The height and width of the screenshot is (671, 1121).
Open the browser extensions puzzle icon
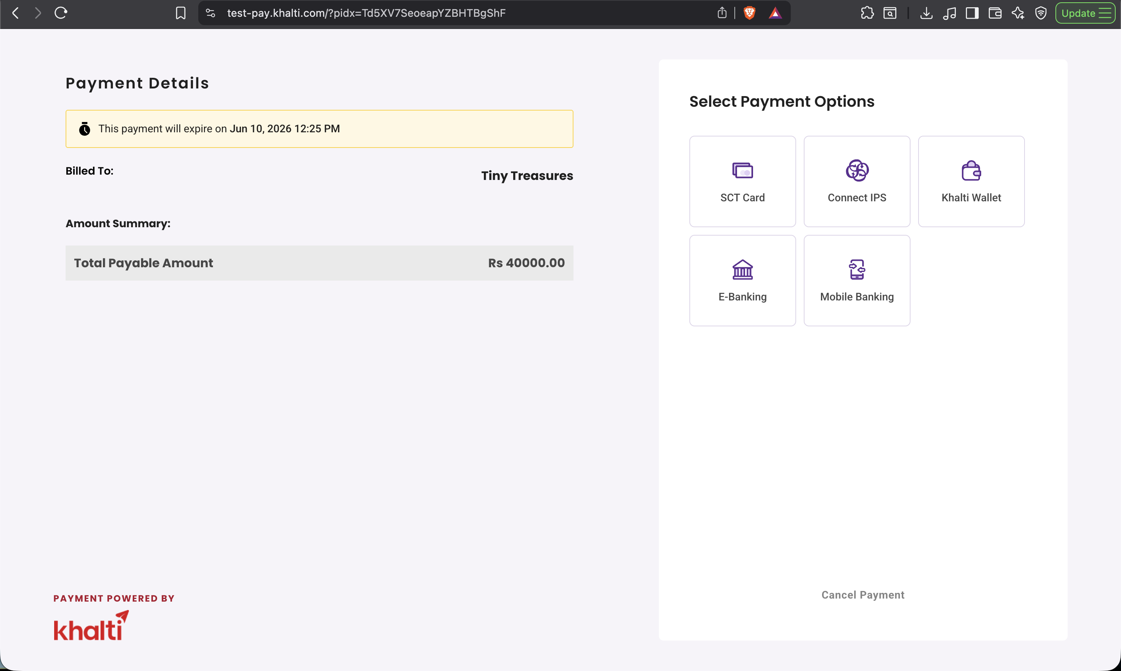click(867, 13)
